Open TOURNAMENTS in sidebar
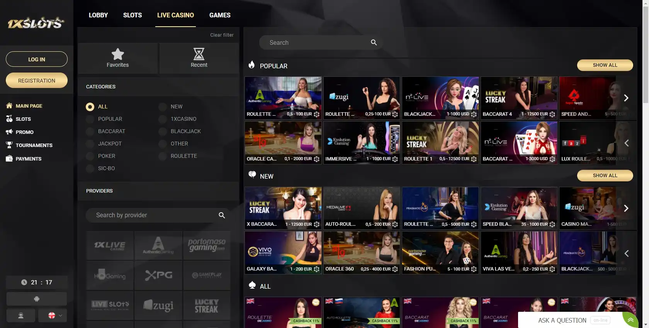 click(34, 145)
